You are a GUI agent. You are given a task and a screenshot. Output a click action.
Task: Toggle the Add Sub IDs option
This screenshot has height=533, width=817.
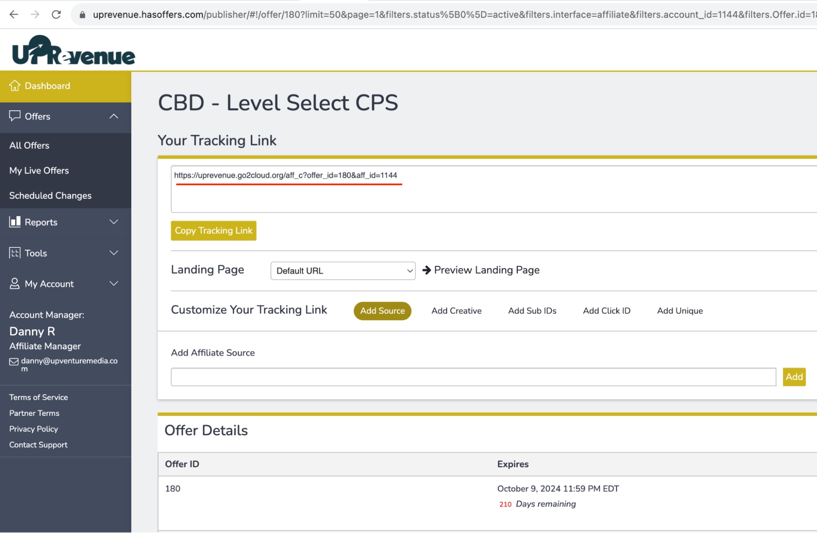(532, 311)
